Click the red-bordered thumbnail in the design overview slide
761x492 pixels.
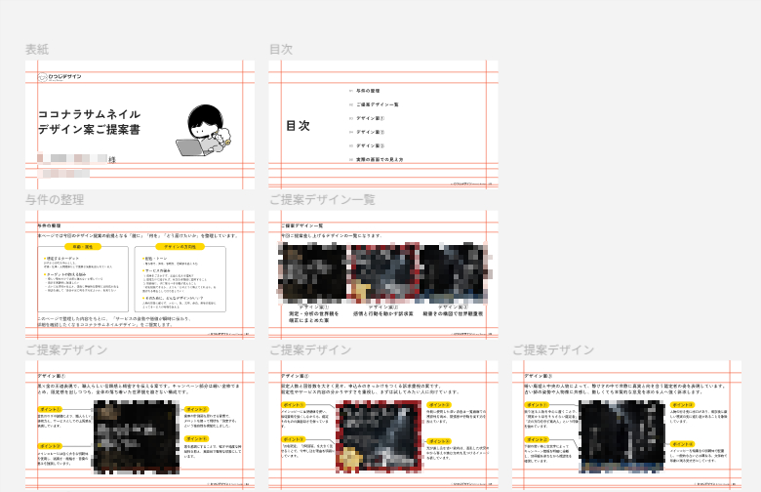tap(383, 272)
